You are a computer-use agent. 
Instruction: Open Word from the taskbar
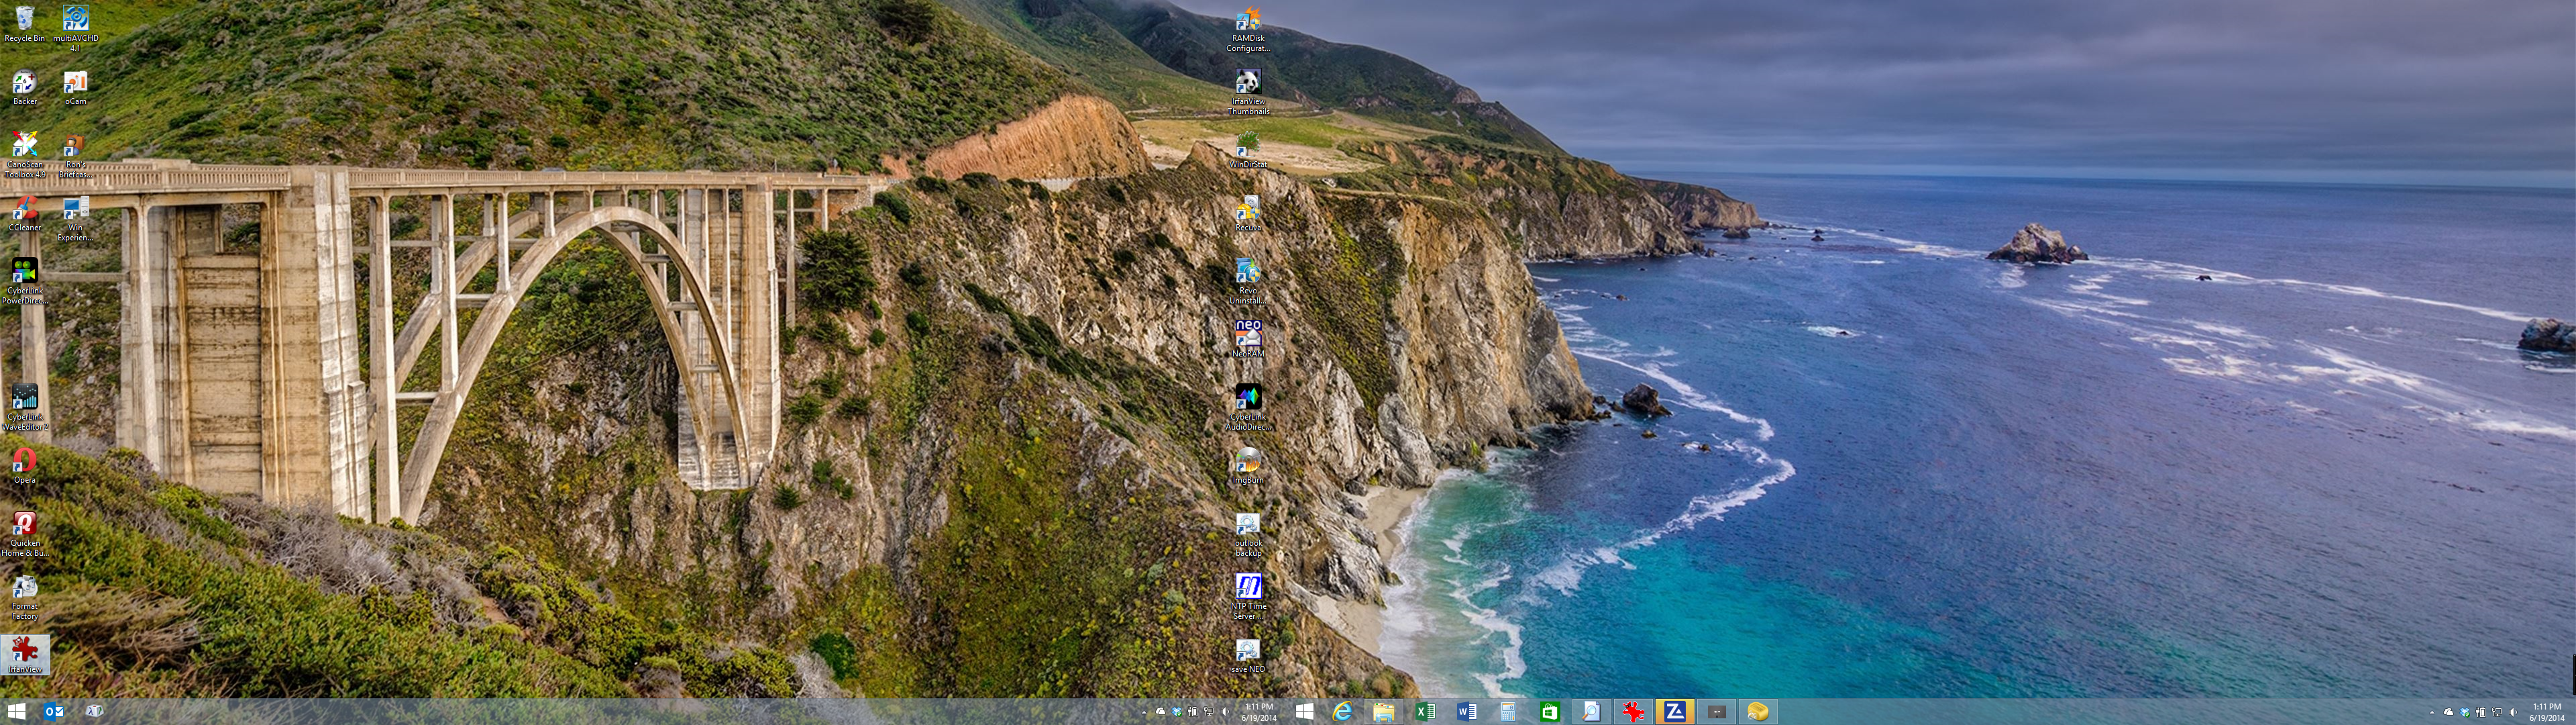(1467, 711)
